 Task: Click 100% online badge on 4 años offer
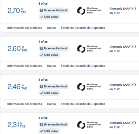click(x=49, y=55)
